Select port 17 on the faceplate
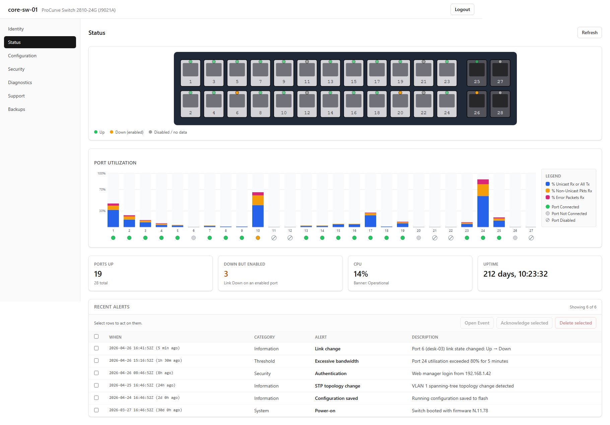This screenshot has height=425, width=610. pyautogui.click(x=377, y=73)
